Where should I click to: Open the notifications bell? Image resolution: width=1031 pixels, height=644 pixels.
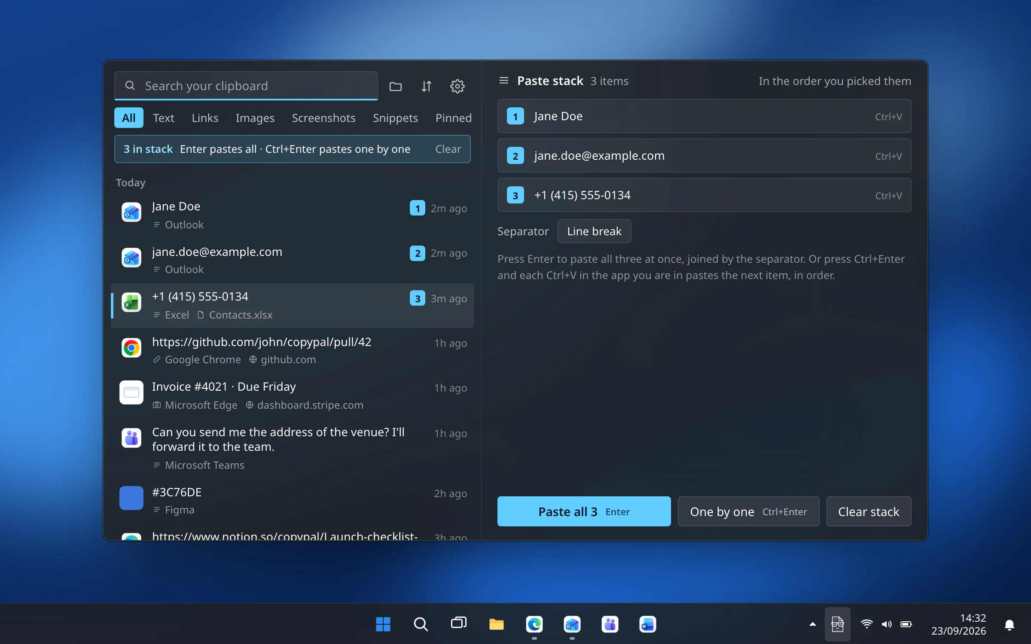[x=1010, y=625]
